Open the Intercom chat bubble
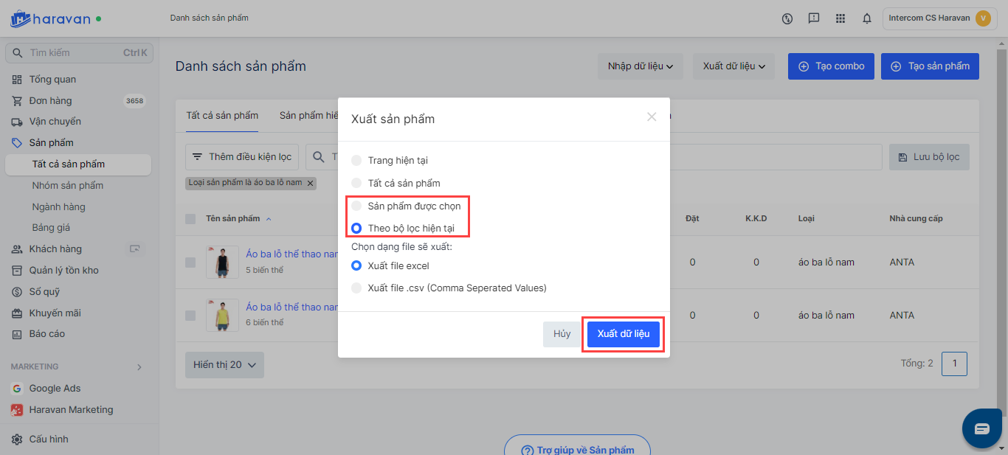This screenshot has width=1008, height=455. [982, 429]
